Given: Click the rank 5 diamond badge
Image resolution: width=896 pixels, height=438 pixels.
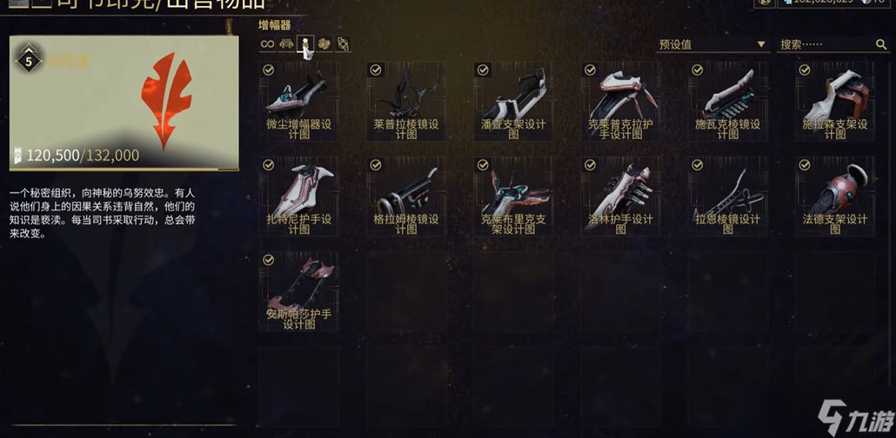Looking at the screenshot, I should 30,60.
